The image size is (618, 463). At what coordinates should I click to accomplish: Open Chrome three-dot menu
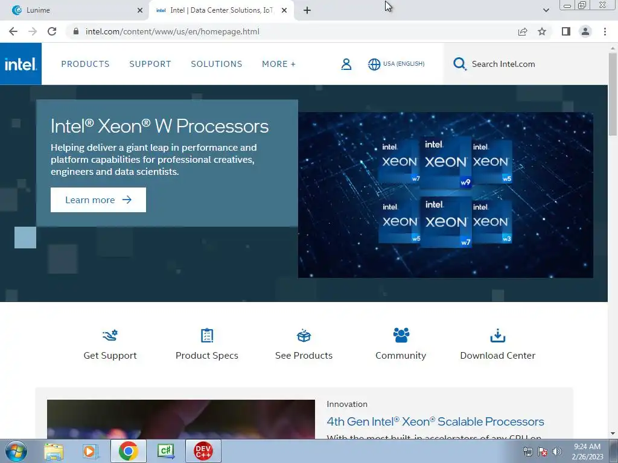click(x=605, y=31)
